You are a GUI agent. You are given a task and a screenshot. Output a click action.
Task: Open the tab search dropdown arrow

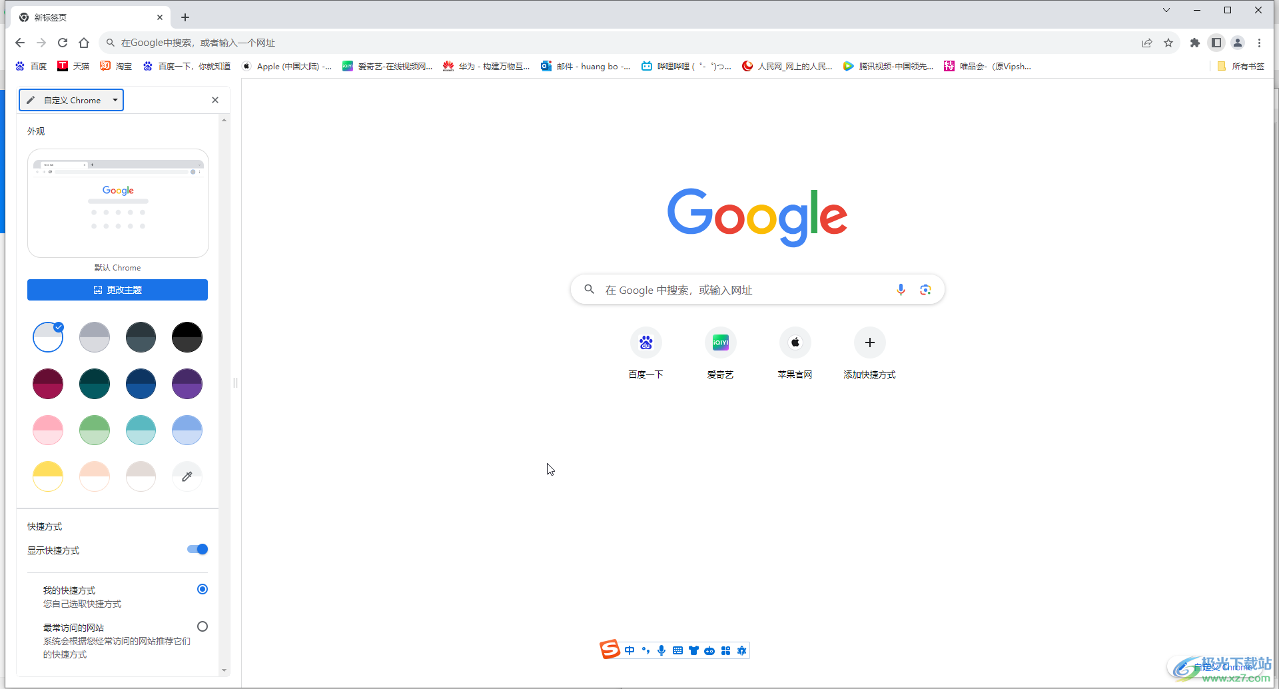(x=1166, y=10)
